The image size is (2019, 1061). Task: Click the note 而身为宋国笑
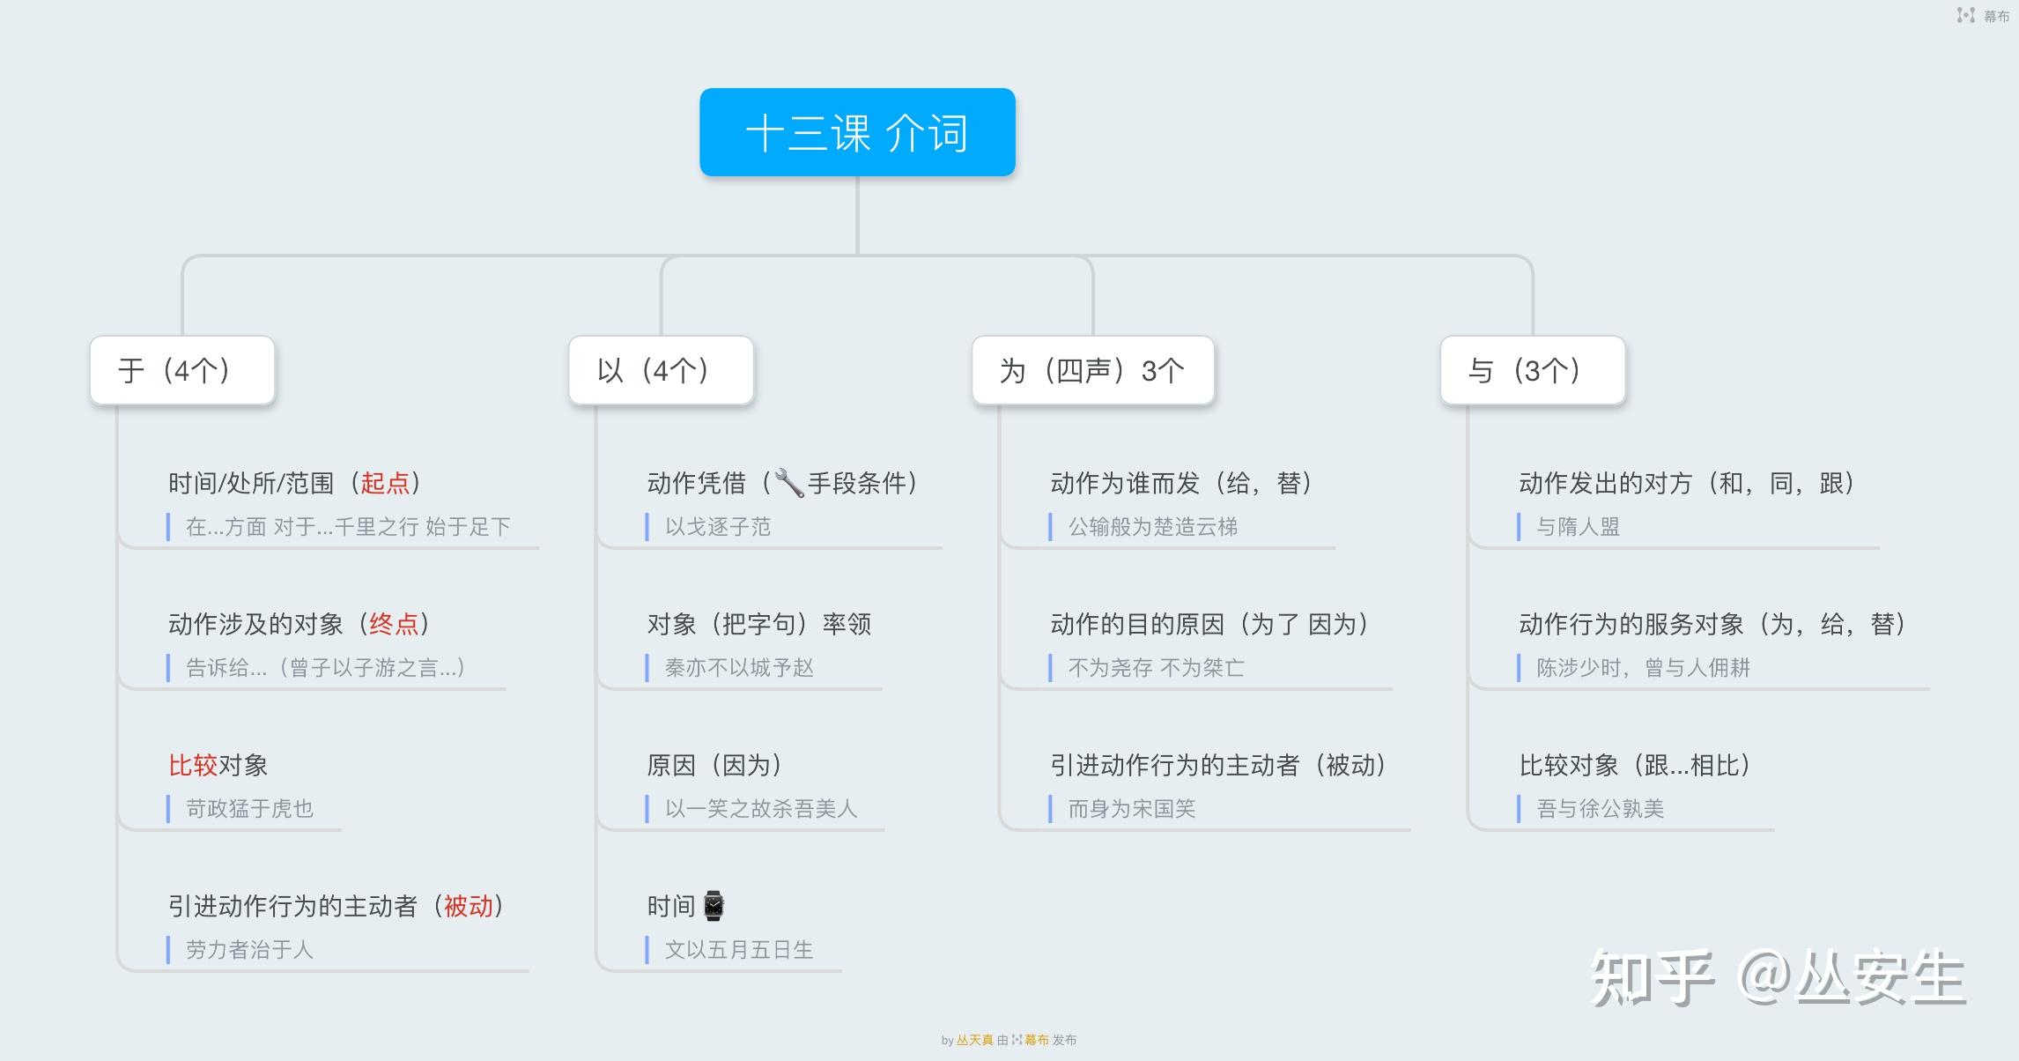(x=1132, y=809)
